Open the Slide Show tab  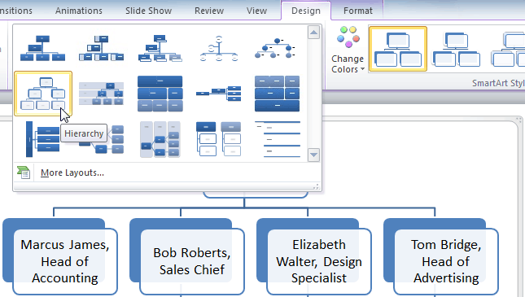(x=148, y=11)
